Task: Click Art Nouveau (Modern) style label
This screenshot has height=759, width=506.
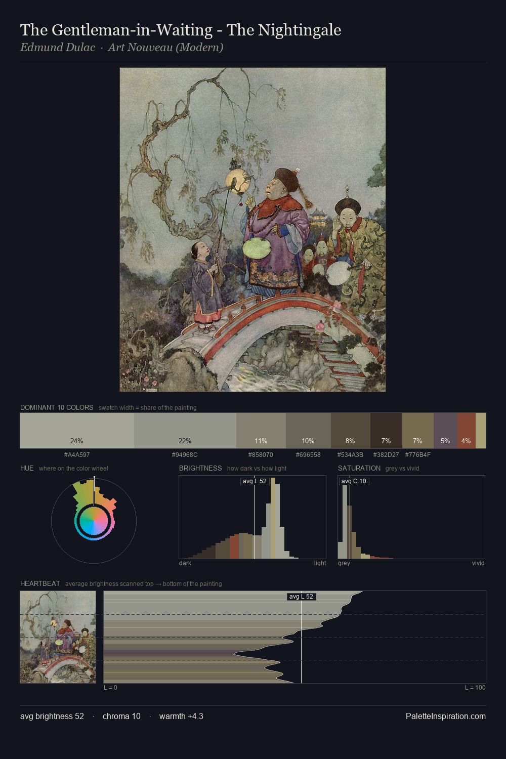Action: tap(165, 48)
